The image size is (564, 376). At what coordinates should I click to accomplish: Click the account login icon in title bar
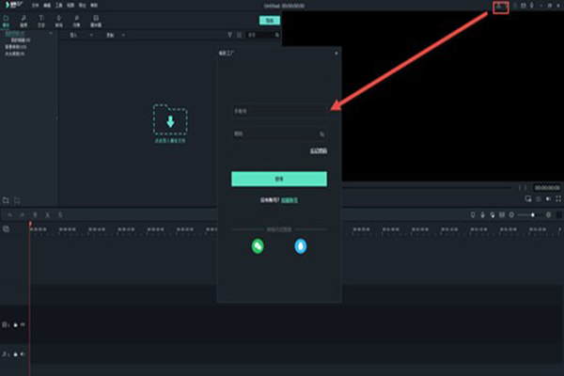coord(500,7)
